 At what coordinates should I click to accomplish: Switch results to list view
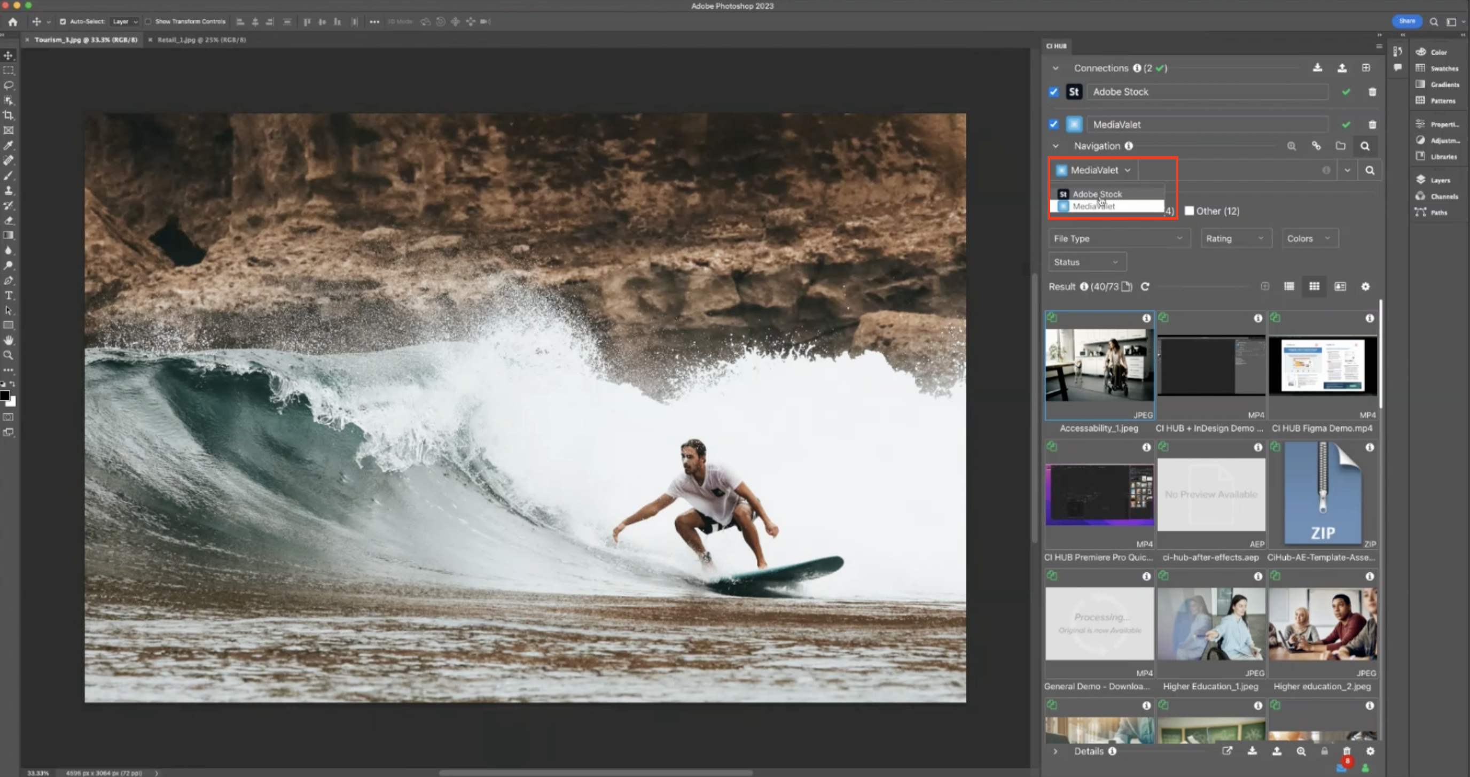[1289, 286]
